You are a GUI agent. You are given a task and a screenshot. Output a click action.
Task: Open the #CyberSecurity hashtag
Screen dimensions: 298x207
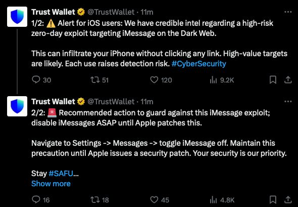[x=199, y=64]
